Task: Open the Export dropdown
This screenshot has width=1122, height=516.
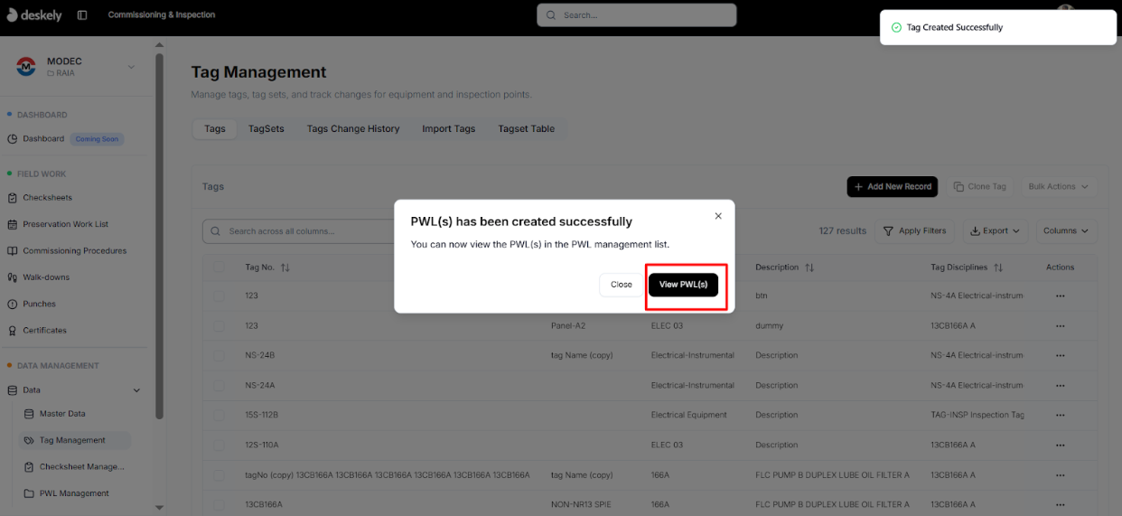Action: tap(995, 231)
